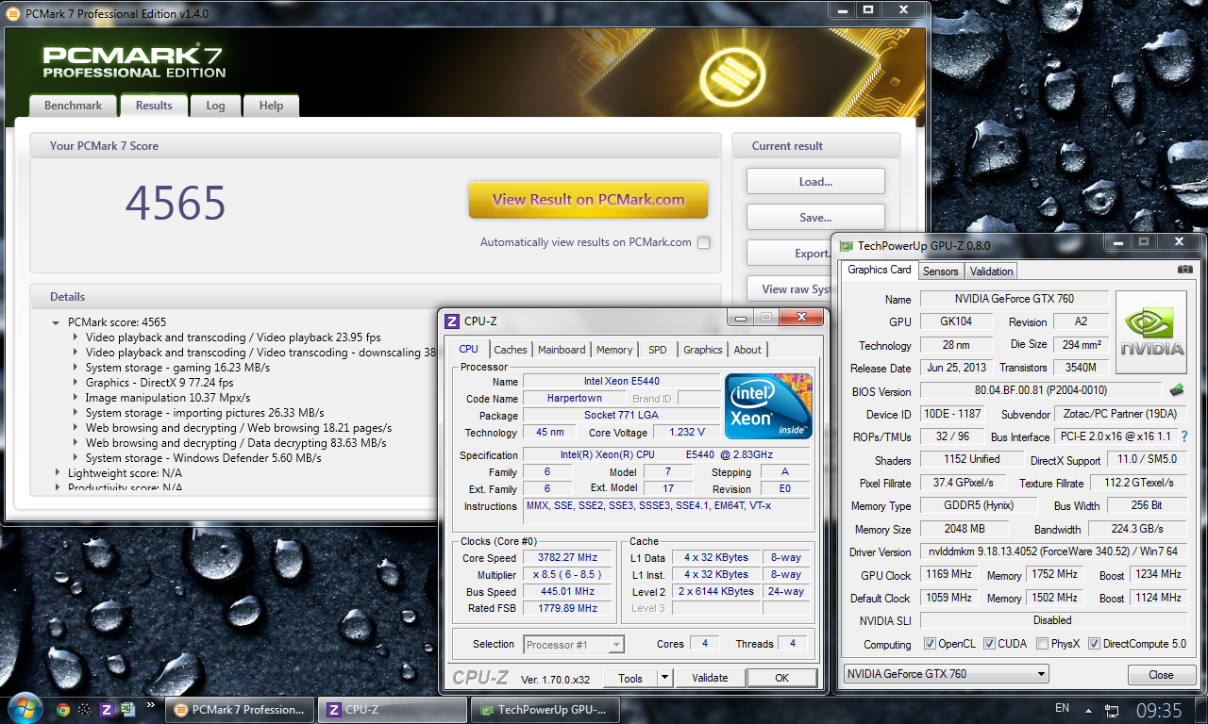Click the GPU Name field NVIDIA GeForce GTX 760
Screen dimensions: 1208x724
pos(1013,299)
